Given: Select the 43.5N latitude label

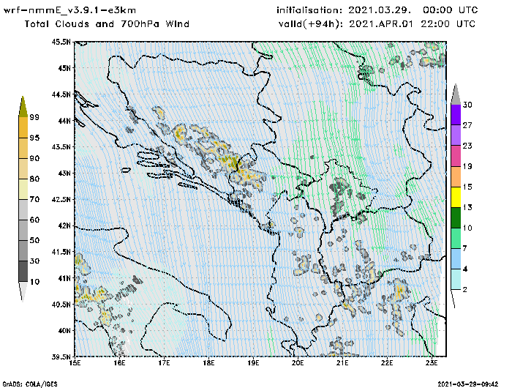Looking at the screenshot, I should (x=61, y=146).
